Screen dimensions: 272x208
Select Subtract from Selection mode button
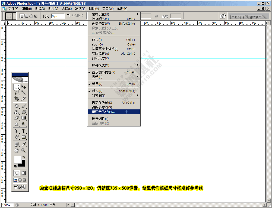point(31,16)
